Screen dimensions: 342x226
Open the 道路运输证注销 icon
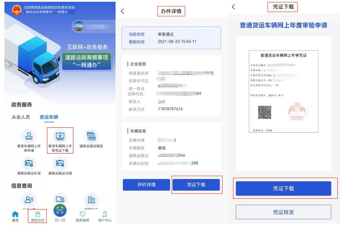pos(60,162)
